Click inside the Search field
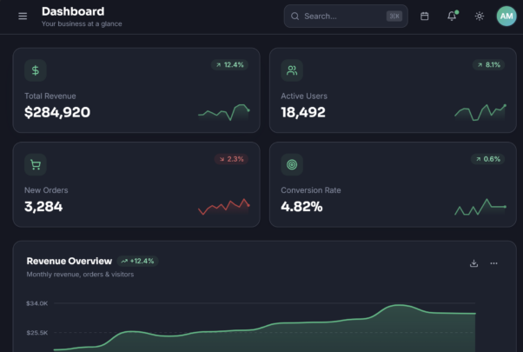523x352 pixels. pyautogui.click(x=346, y=16)
